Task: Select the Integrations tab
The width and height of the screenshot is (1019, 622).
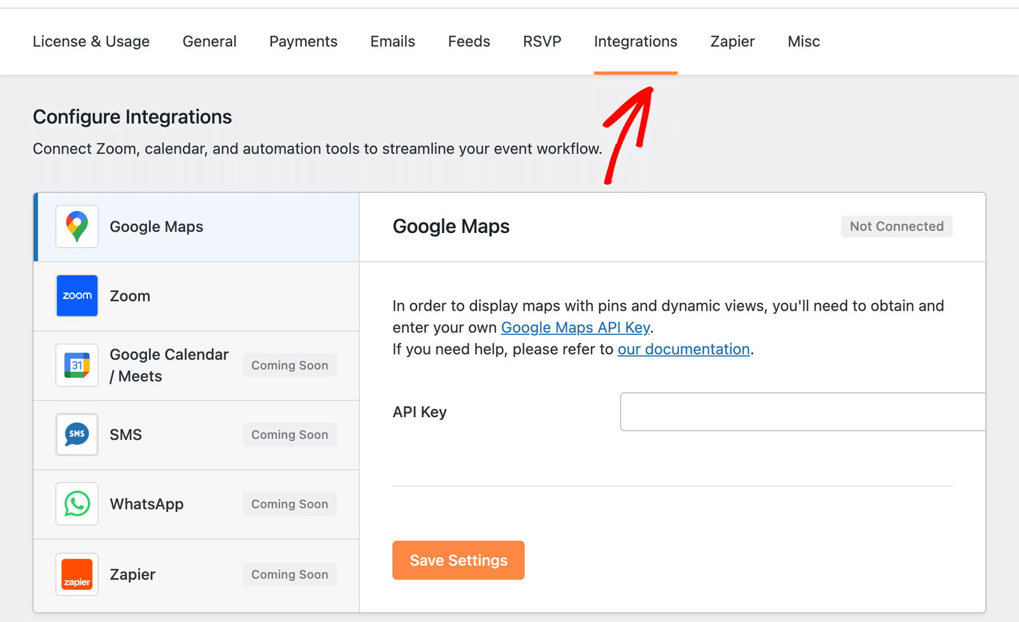Action: click(636, 41)
